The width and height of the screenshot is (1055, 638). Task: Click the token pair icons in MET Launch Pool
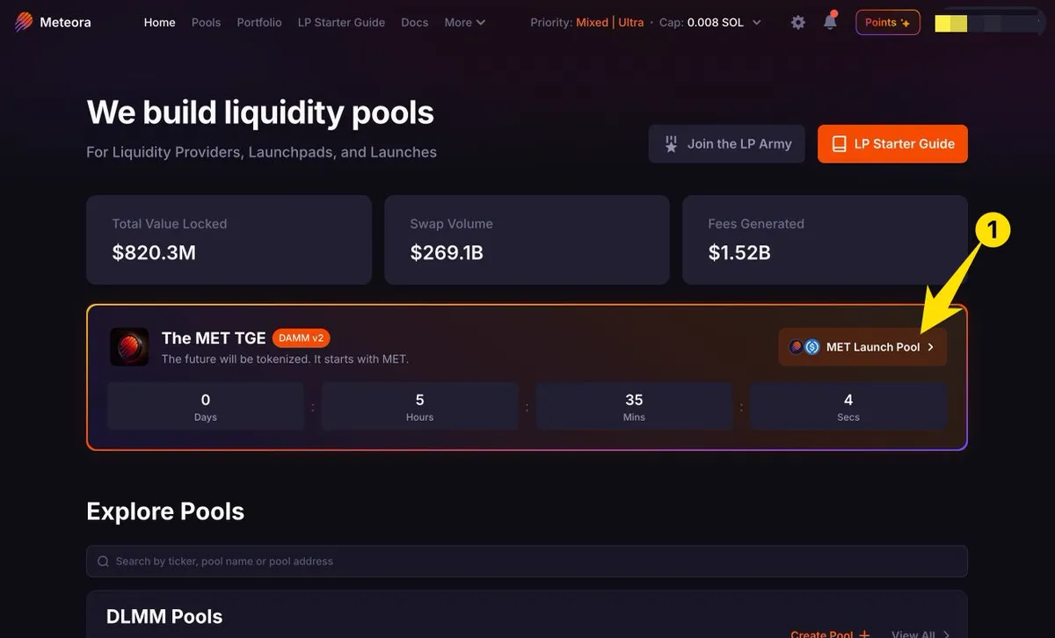click(x=804, y=347)
